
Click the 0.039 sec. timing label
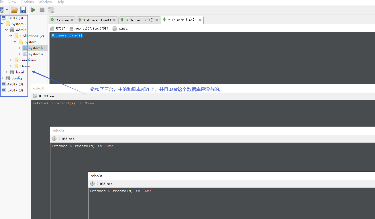[x=47, y=96]
